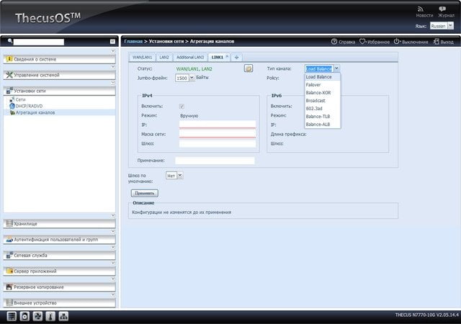
Task: Choose Failover in the dropdown list
Action: pos(323,85)
